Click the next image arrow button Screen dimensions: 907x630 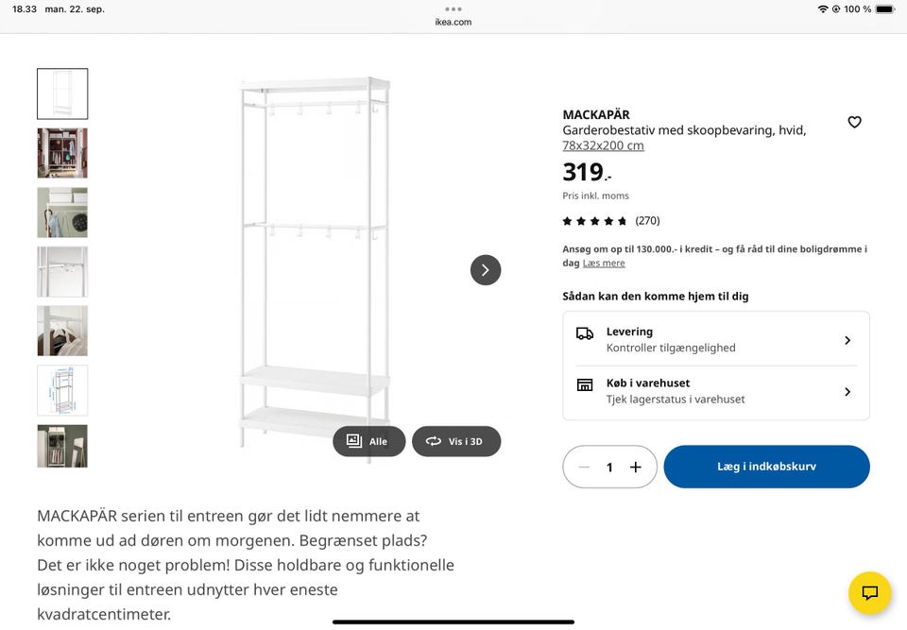[x=486, y=270]
